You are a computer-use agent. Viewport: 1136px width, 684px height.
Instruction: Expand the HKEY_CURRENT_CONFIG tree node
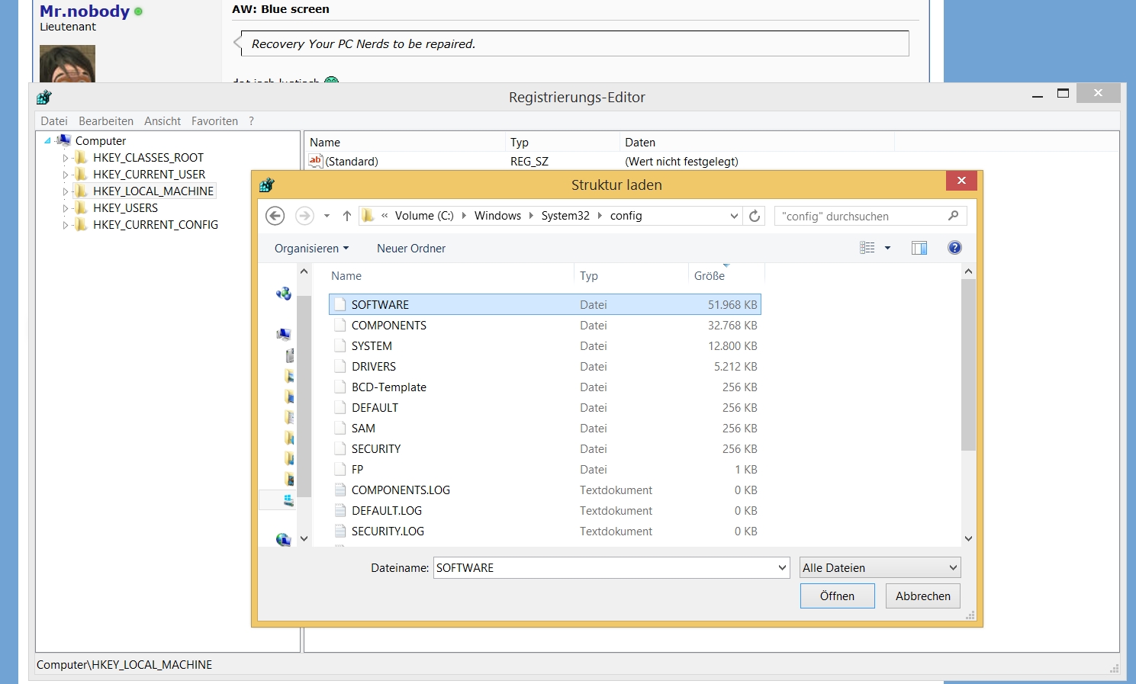coord(66,225)
